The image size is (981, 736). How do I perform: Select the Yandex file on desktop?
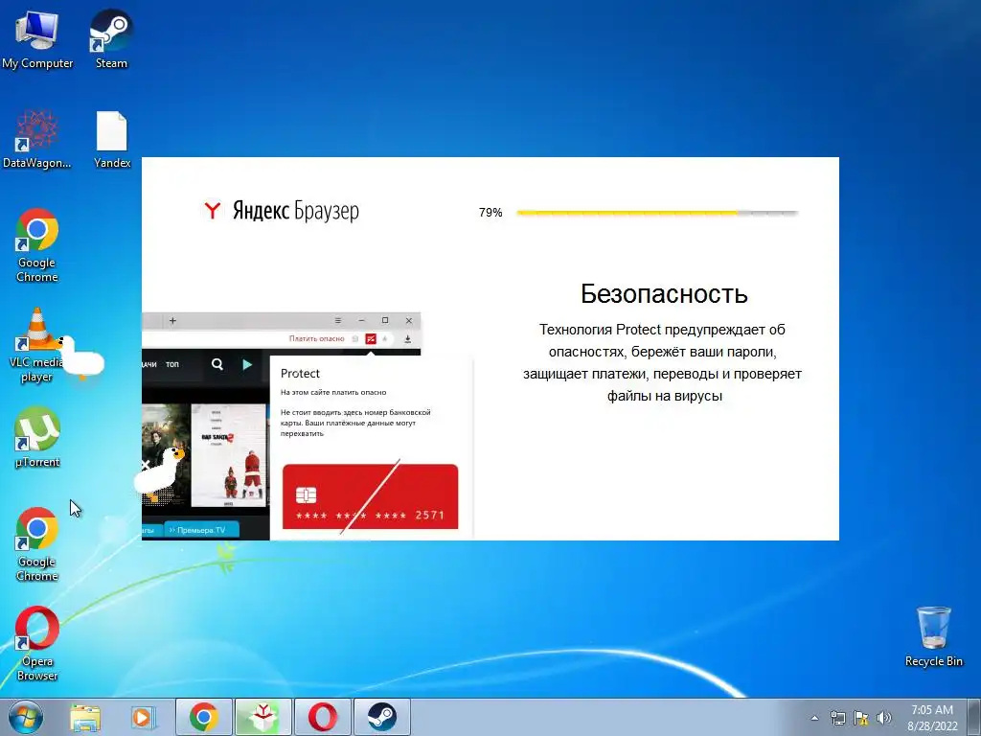[112, 139]
